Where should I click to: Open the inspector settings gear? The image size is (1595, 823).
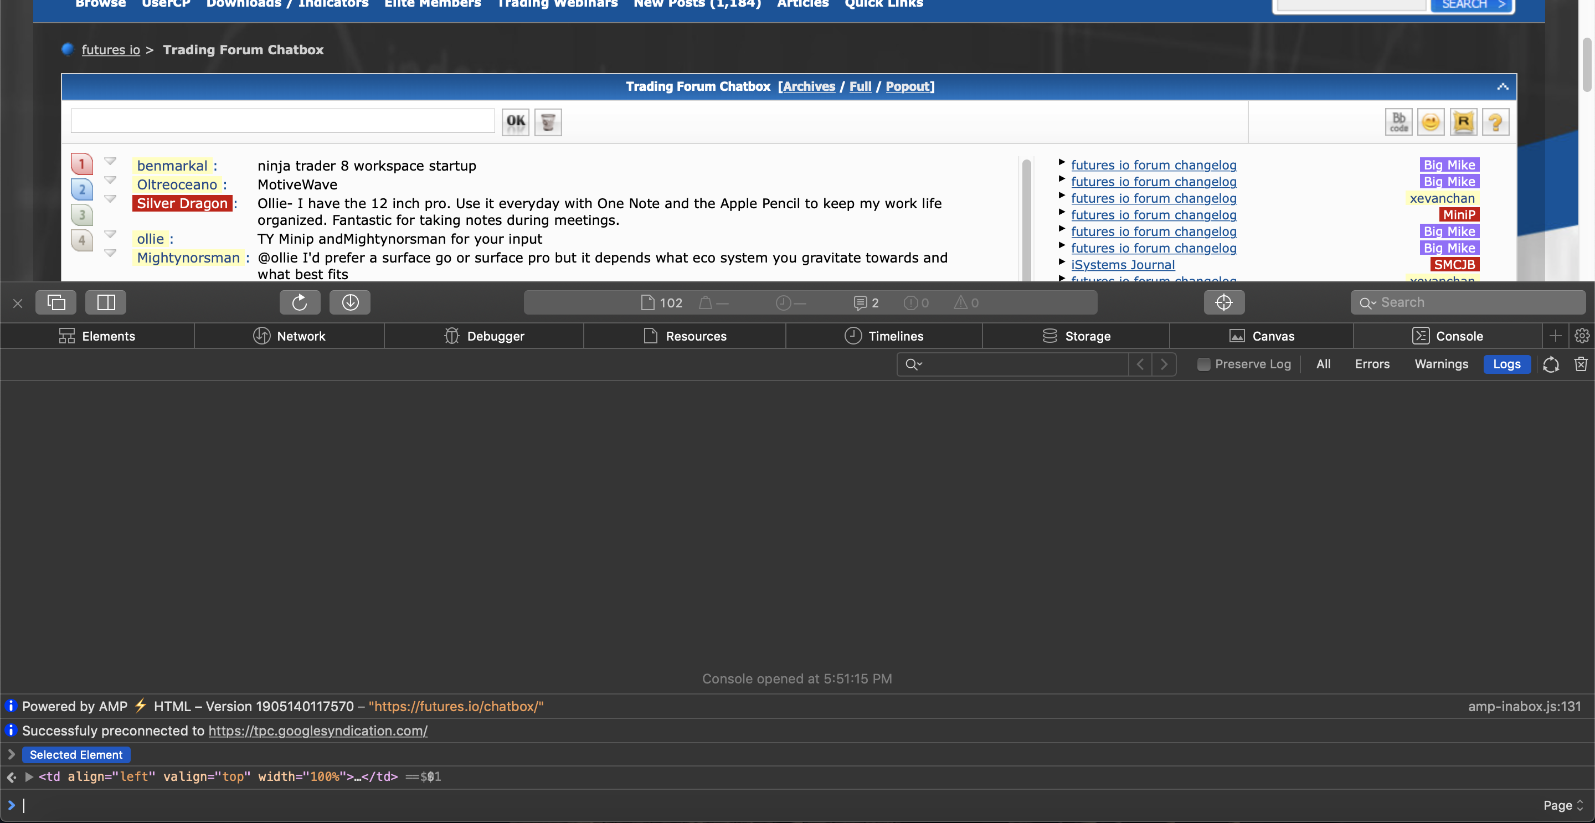click(x=1581, y=336)
